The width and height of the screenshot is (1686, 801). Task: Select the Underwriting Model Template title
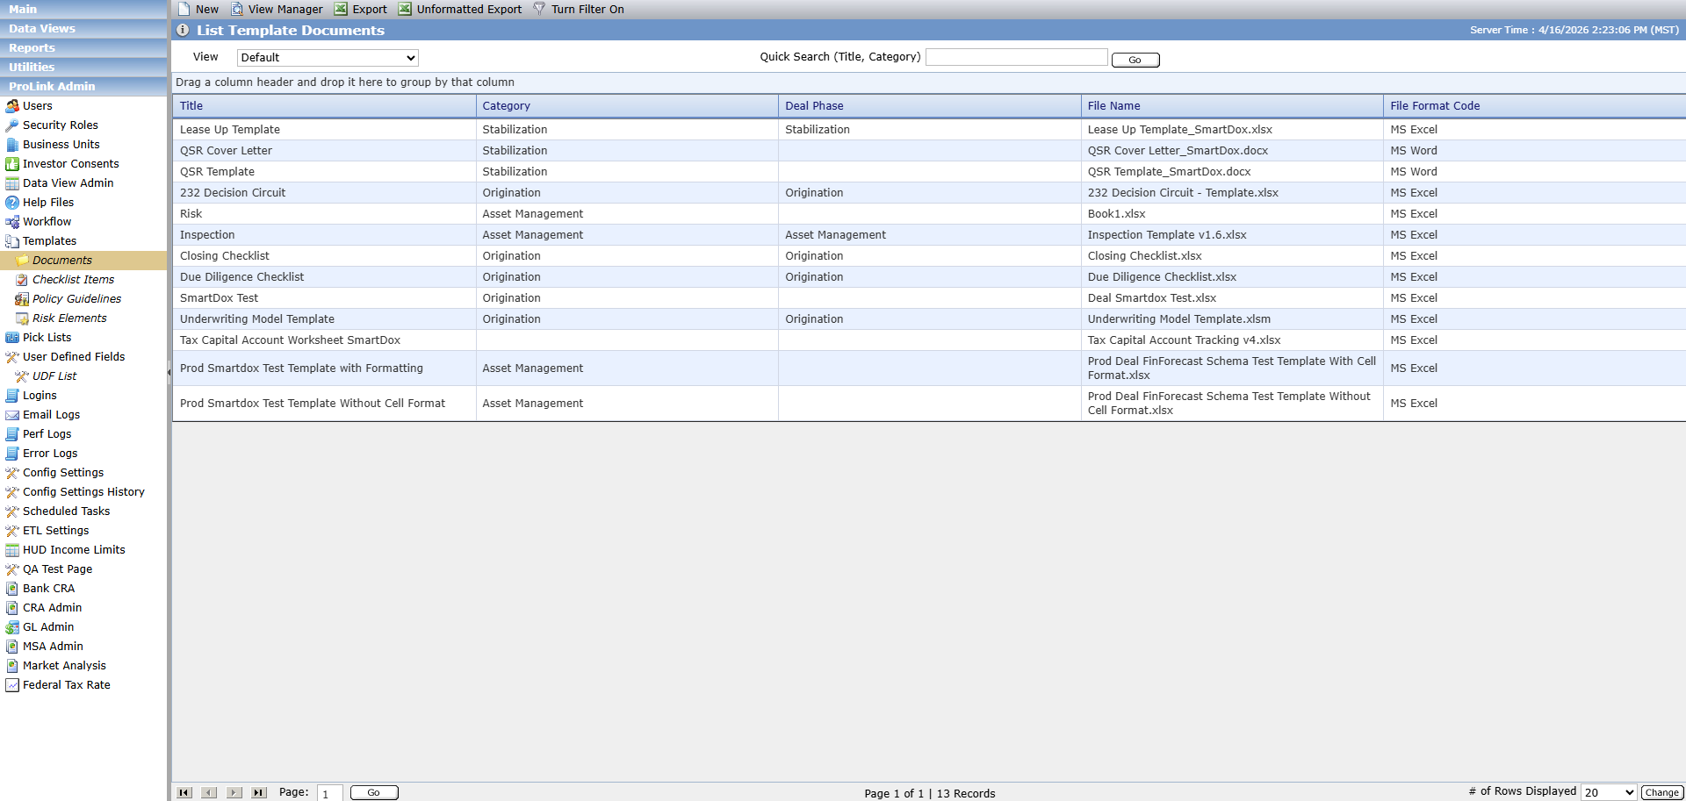click(x=257, y=319)
